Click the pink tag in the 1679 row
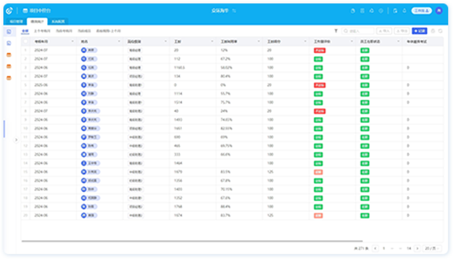Image resolution: width=453 pixels, height=259 pixels. coord(318,172)
